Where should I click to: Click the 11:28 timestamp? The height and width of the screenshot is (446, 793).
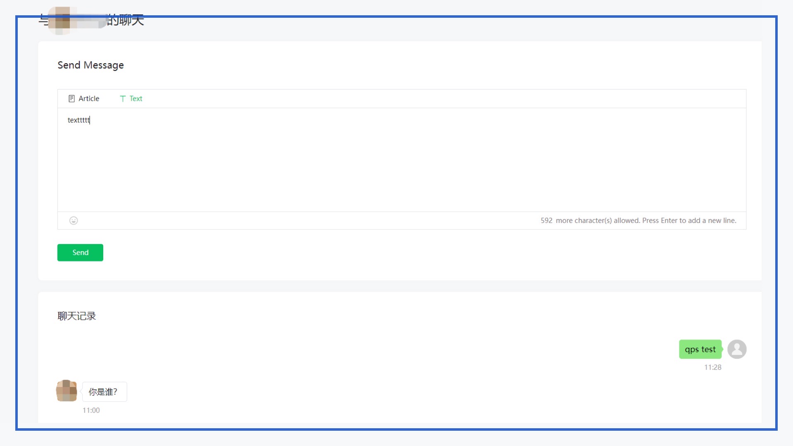(x=713, y=367)
